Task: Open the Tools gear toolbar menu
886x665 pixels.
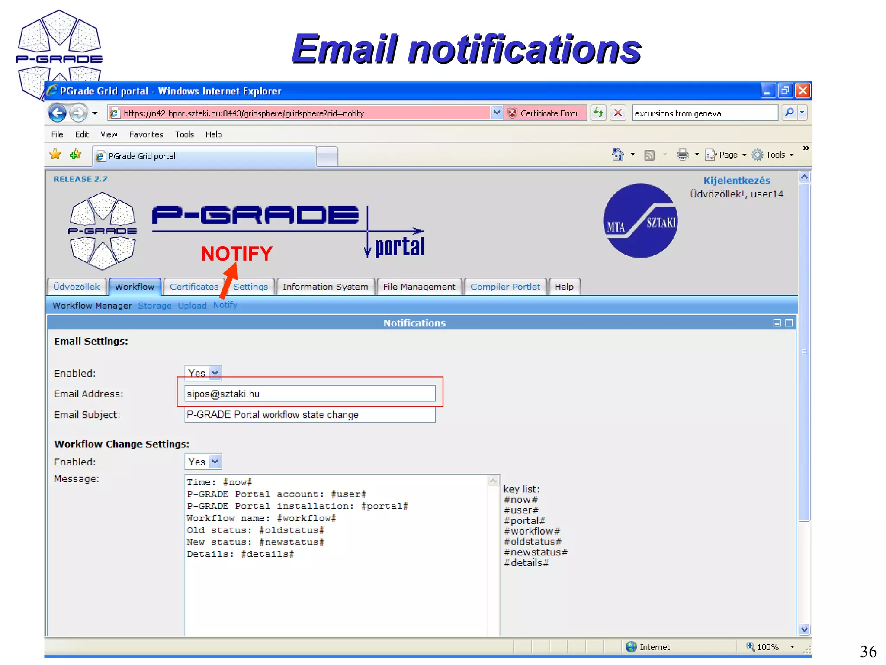Action: click(x=773, y=155)
